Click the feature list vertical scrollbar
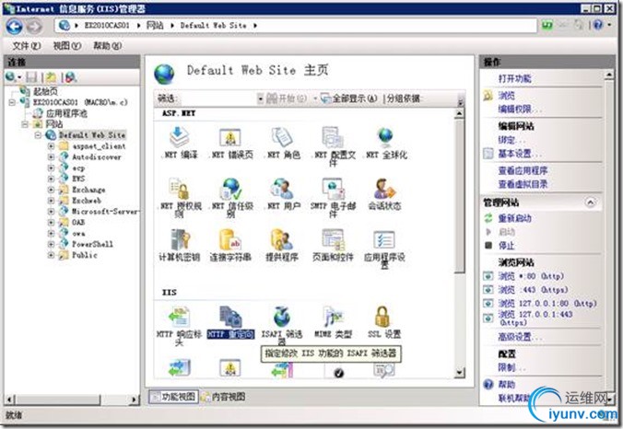 pyautogui.click(x=459, y=196)
